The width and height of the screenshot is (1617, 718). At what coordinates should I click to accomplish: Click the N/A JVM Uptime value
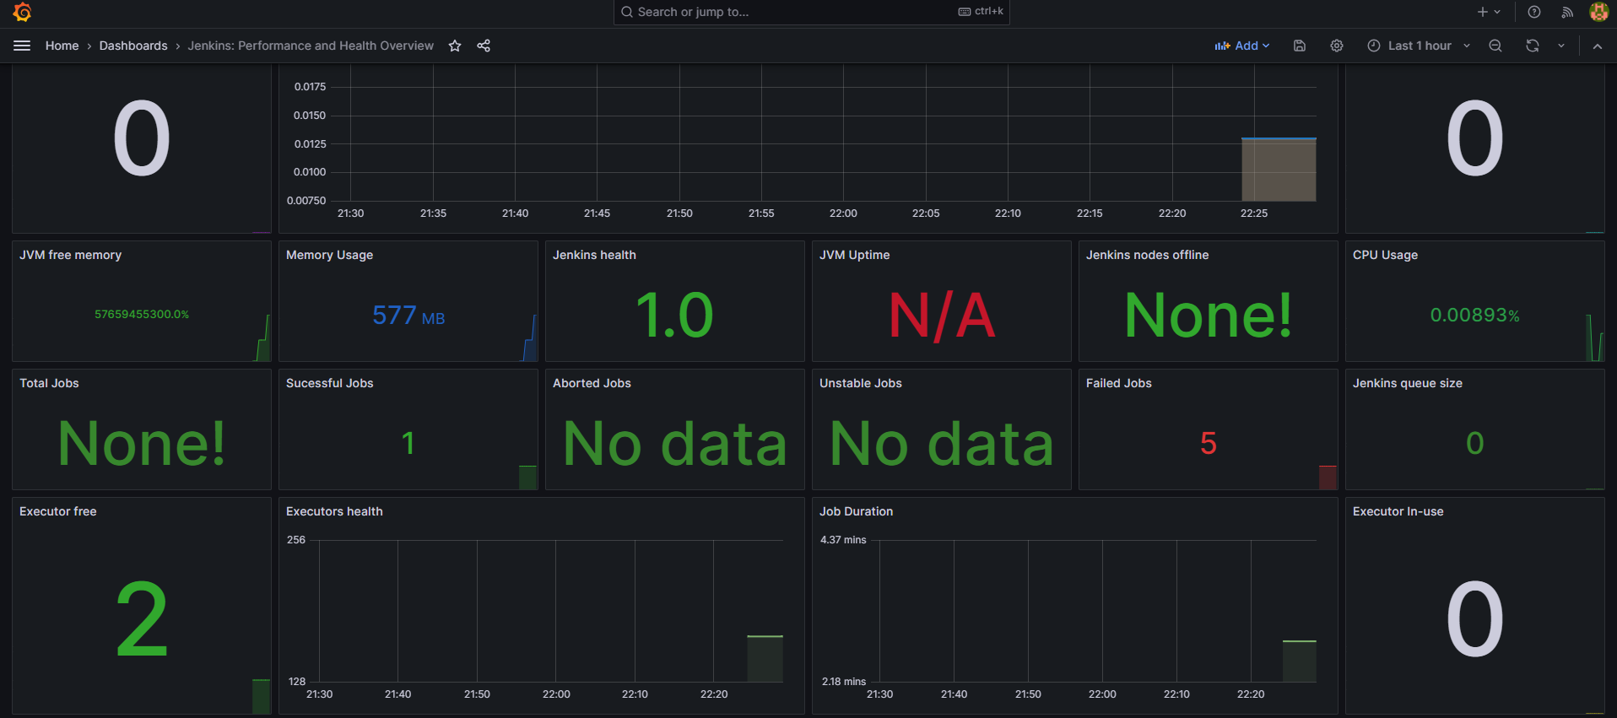(942, 316)
